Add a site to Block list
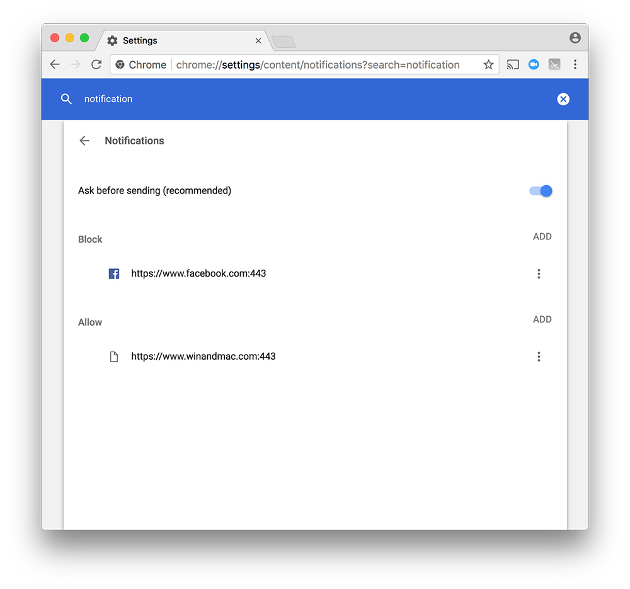This screenshot has height=589, width=630. tap(542, 237)
